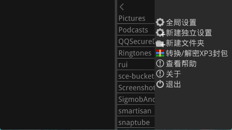The width and height of the screenshot is (232, 130).
Task: Click the back arrow chevron
Action: [x=122, y=7]
